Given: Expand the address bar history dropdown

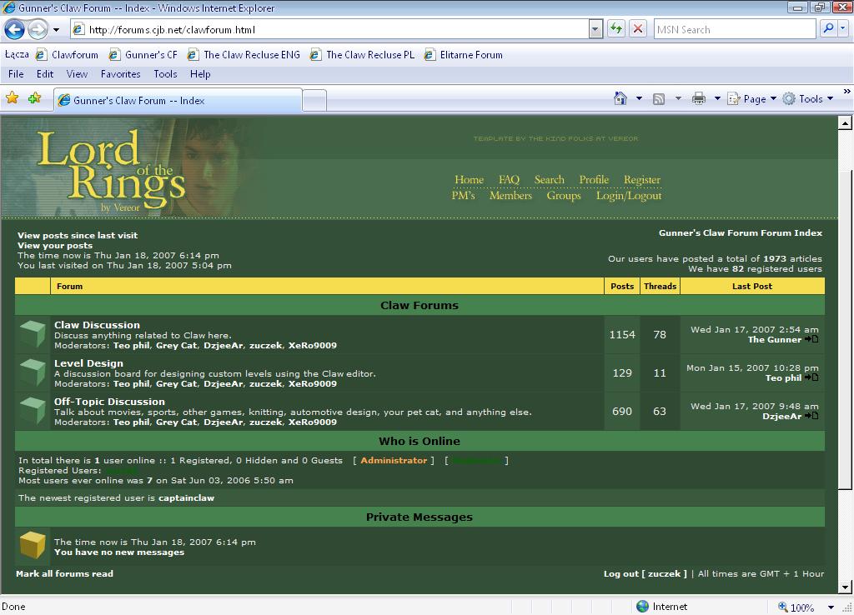Looking at the screenshot, I should pos(595,29).
